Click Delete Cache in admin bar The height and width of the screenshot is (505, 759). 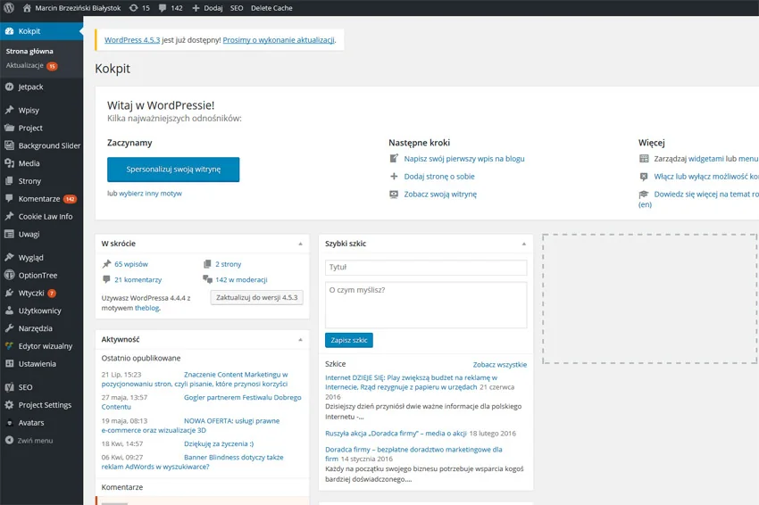(271, 8)
